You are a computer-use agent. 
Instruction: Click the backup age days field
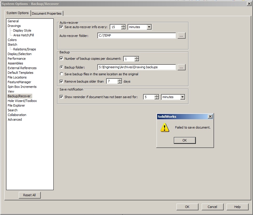pyautogui.click(x=112, y=81)
